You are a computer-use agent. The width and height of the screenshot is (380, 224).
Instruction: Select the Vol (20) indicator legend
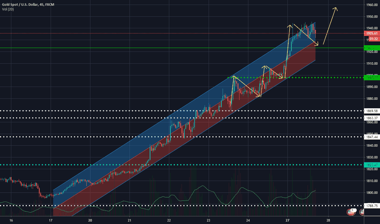click(8, 9)
